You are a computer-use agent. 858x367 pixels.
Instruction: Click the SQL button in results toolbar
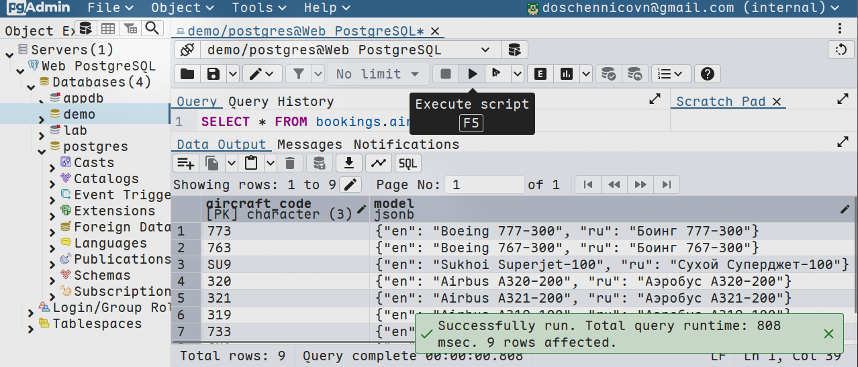408,163
